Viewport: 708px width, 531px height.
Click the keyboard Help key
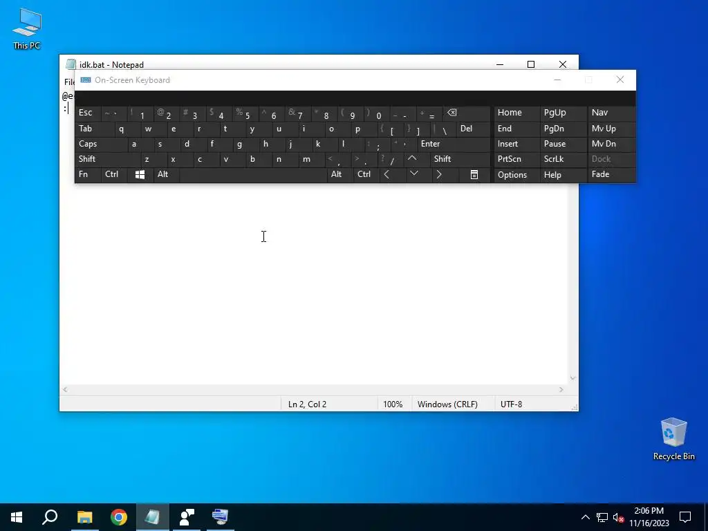pyautogui.click(x=563, y=175)
